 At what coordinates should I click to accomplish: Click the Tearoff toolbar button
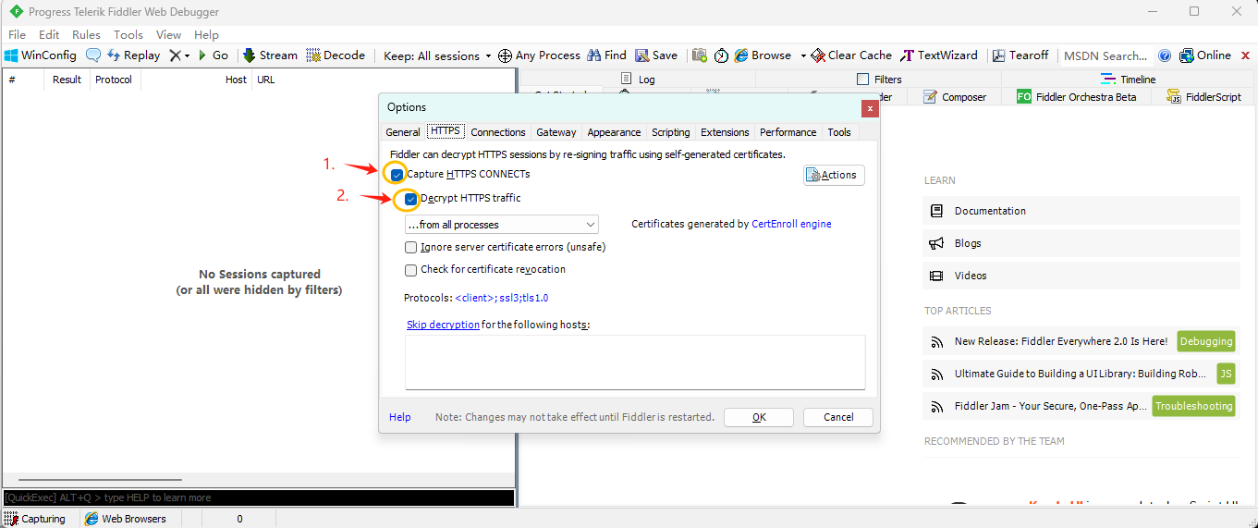click(x=1020, y=55)
